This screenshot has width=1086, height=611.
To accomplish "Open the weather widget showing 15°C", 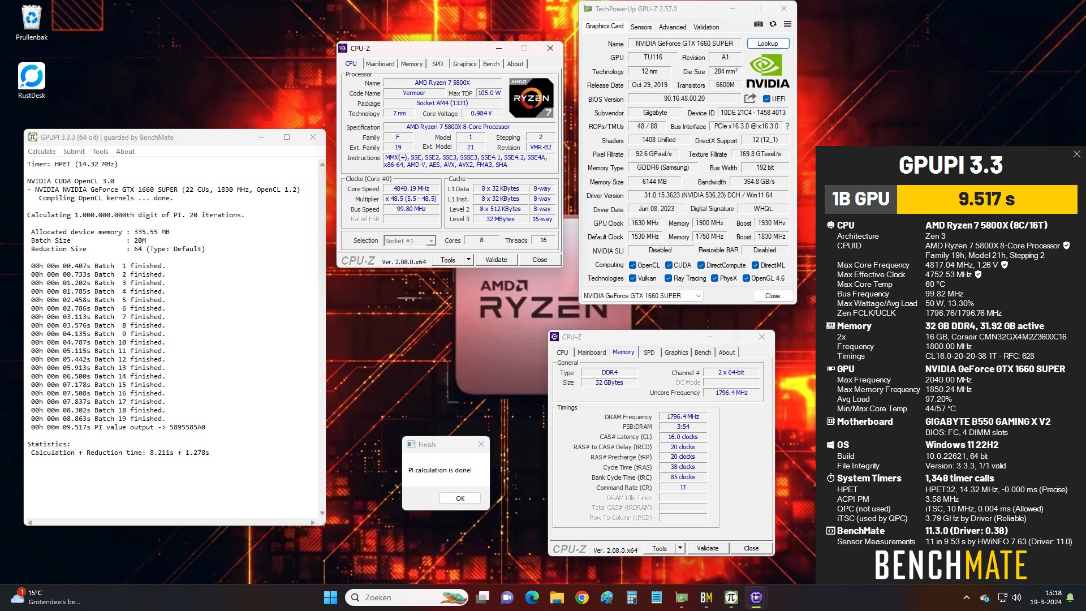I will pyautogui.click(x=45, y=597).
